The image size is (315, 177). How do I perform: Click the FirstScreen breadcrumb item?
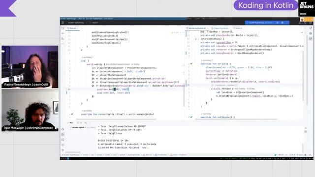point(161,155)
